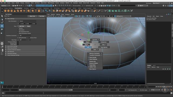Open the Step Snap dropdown
The width and height of the screenshot is (173, 97).
click(22, 40)
